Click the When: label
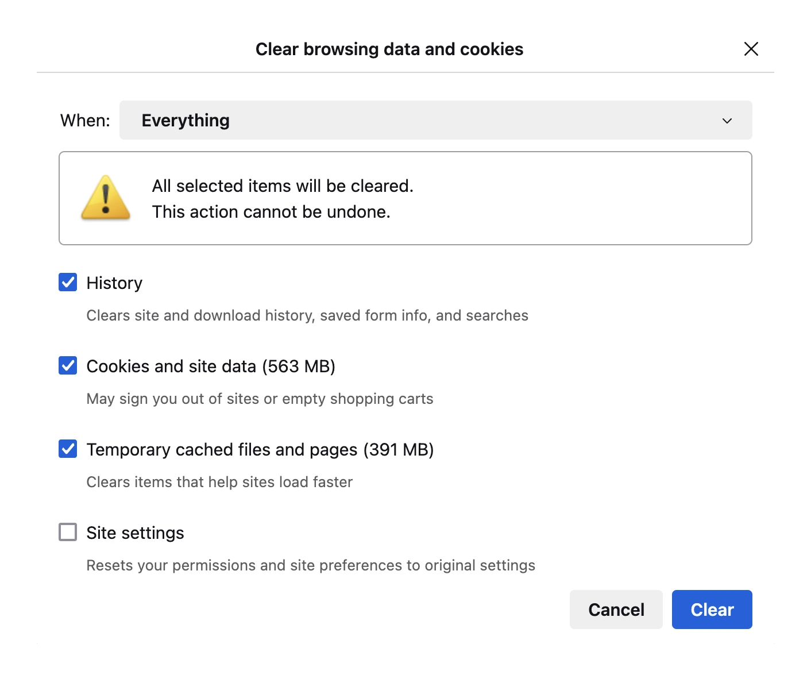The image size is (811, 675). click(x=84, y=120)
